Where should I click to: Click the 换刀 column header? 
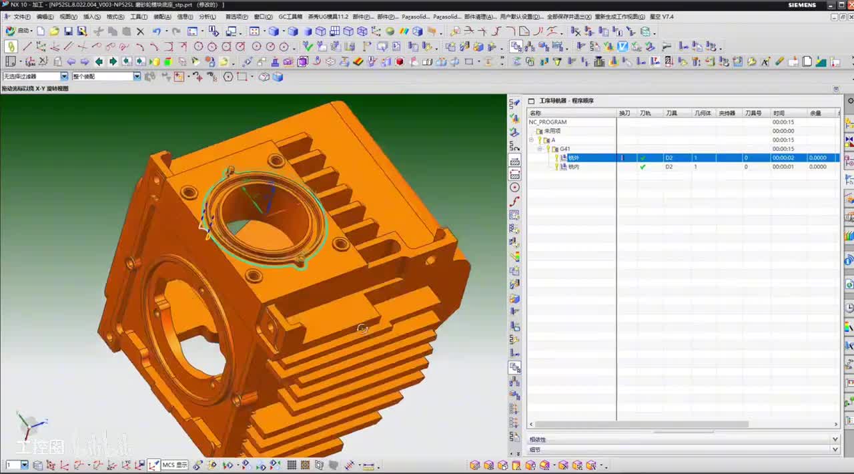click(x=626, y=113)
